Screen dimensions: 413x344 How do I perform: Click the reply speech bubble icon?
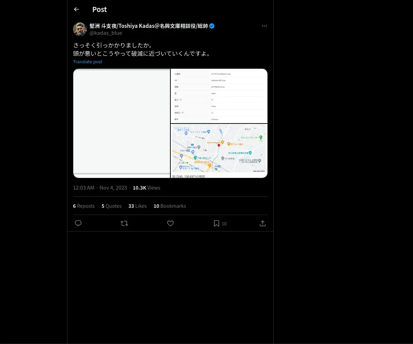click(x=78, y=223)
